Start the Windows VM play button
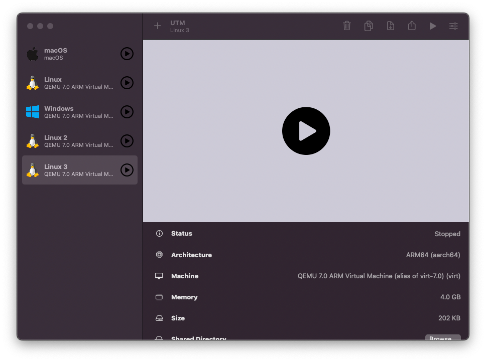The width and height of the screenshot is (486, 361). point(127,112)
